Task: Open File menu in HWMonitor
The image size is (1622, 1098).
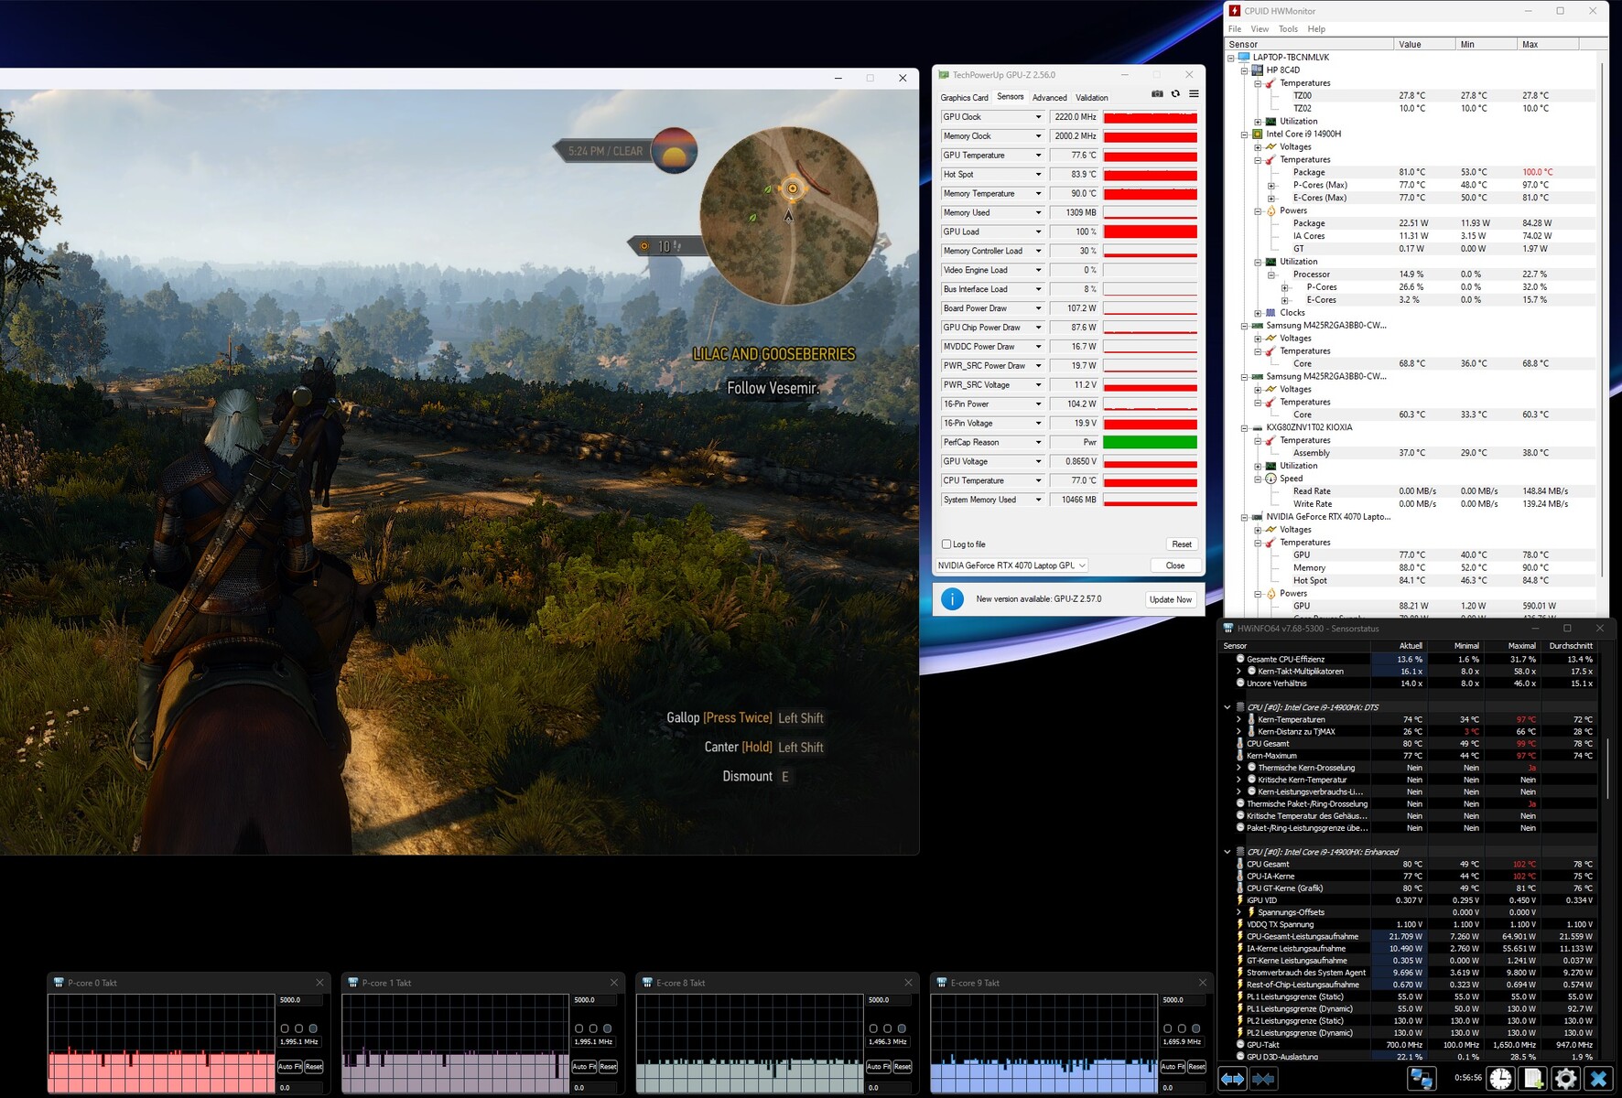Action: click(1235, 29)
